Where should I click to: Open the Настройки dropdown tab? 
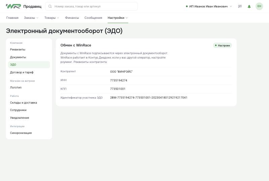click(x=118, y=18)
